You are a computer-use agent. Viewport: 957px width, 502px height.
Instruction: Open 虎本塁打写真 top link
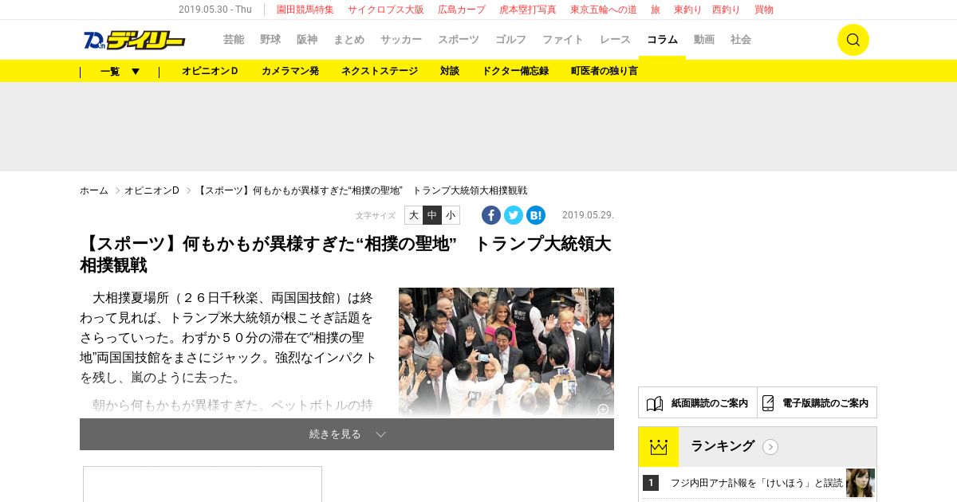coord(528,10)
